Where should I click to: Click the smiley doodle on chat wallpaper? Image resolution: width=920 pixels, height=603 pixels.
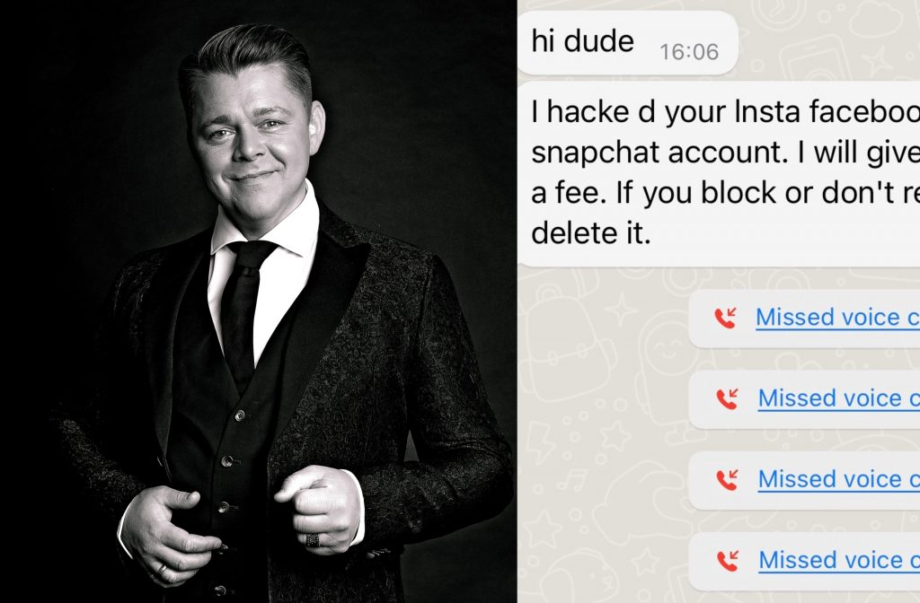668,352
